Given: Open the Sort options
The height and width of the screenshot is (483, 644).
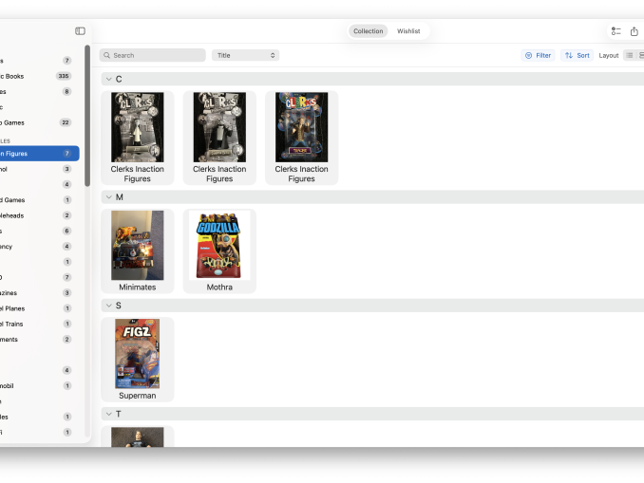Looking at the screenshot, I should (x=578, y=55).
